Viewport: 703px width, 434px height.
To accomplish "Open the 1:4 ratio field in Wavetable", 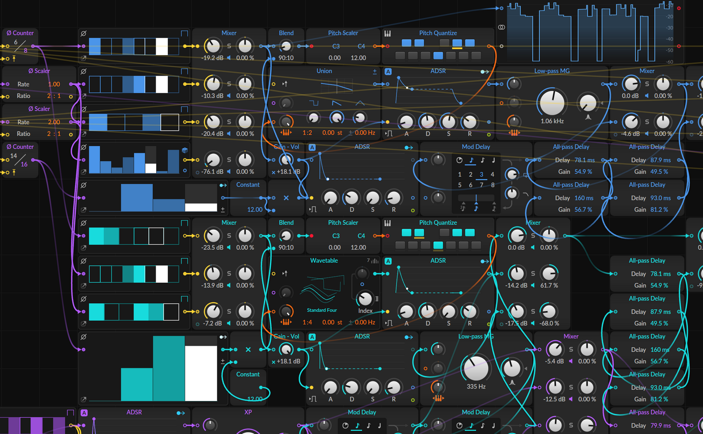I will (308, 322).
